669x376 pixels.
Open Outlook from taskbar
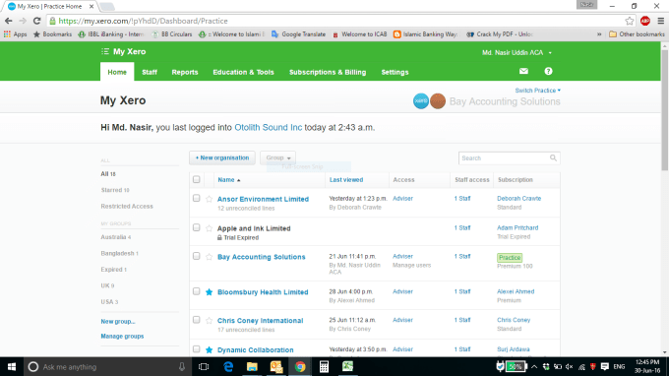[x=276, y=366]
